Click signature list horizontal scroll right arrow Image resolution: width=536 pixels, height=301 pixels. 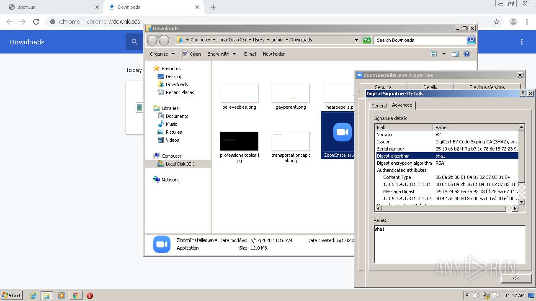(515, 208)
